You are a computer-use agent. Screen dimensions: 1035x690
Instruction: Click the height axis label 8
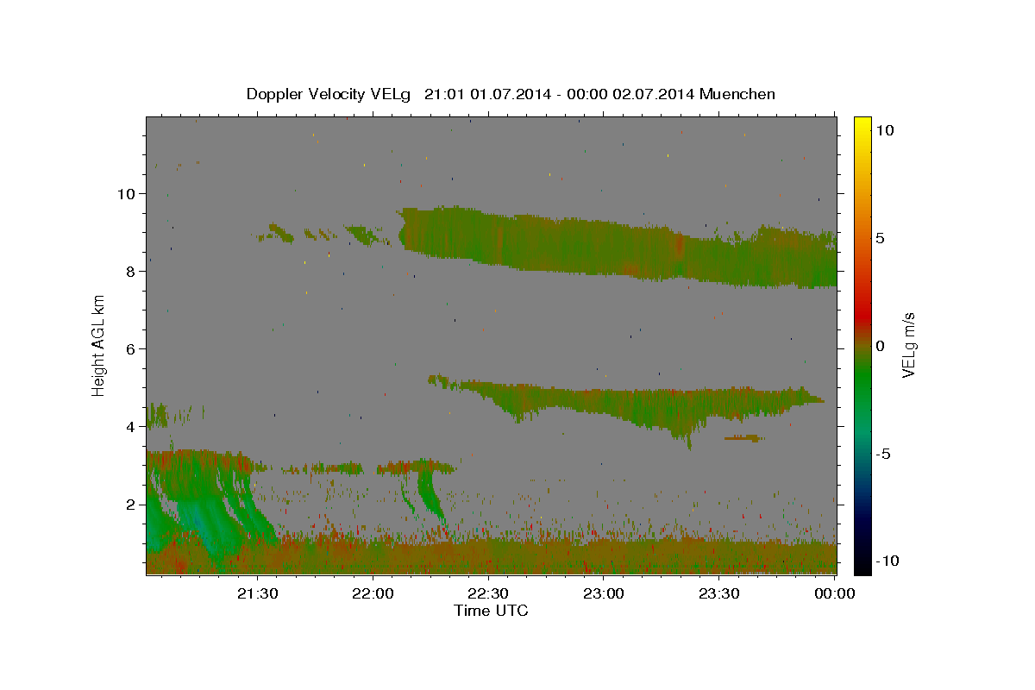pos(129,272)
